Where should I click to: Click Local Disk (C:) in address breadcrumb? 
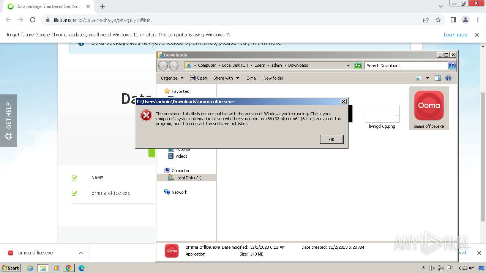[235, 65]
